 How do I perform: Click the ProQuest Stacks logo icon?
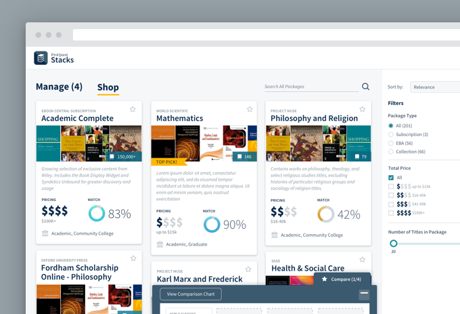(41, 58)
